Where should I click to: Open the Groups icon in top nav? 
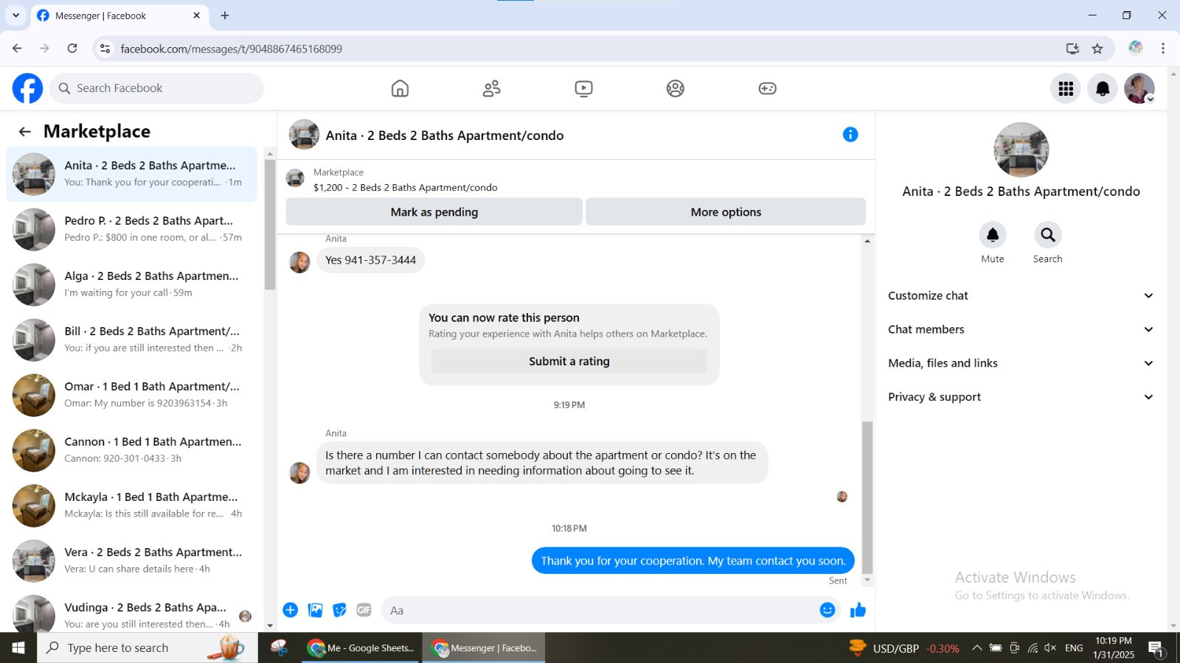(676, 88)
